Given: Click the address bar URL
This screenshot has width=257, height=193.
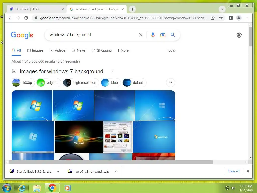Looking at the screenshot, I should click(x=123, y=18).
